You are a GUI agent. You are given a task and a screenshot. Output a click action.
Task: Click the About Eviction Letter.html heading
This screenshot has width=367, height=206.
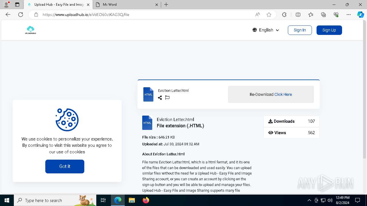click(163, 154)
